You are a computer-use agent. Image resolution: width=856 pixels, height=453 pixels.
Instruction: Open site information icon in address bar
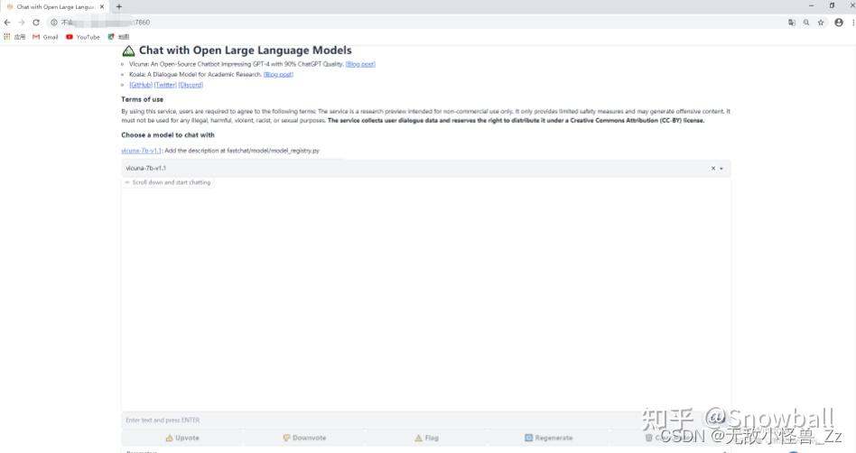coord(54,23)
